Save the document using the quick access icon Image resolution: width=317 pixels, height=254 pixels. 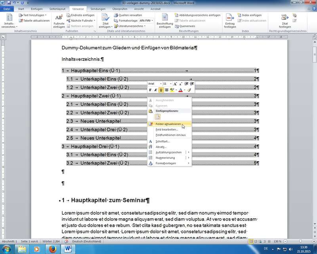pyautogui.click(x=9, y=3)
